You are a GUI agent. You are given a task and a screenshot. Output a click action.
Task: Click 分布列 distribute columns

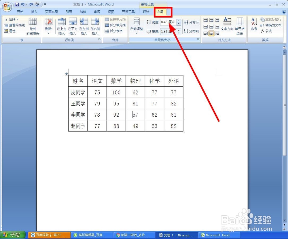192,31
